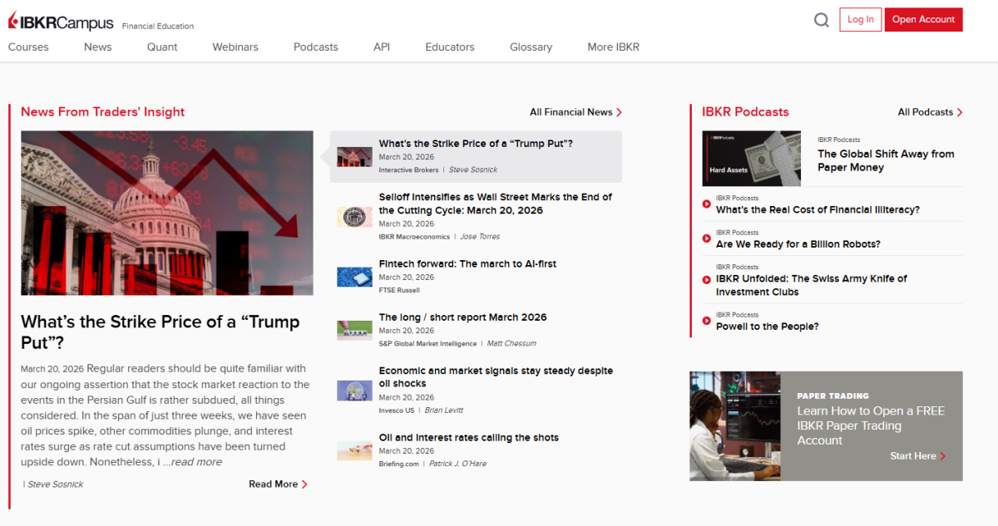Open the Educators menu
This screenshot has width=998, height=526.
pos(450,47)
